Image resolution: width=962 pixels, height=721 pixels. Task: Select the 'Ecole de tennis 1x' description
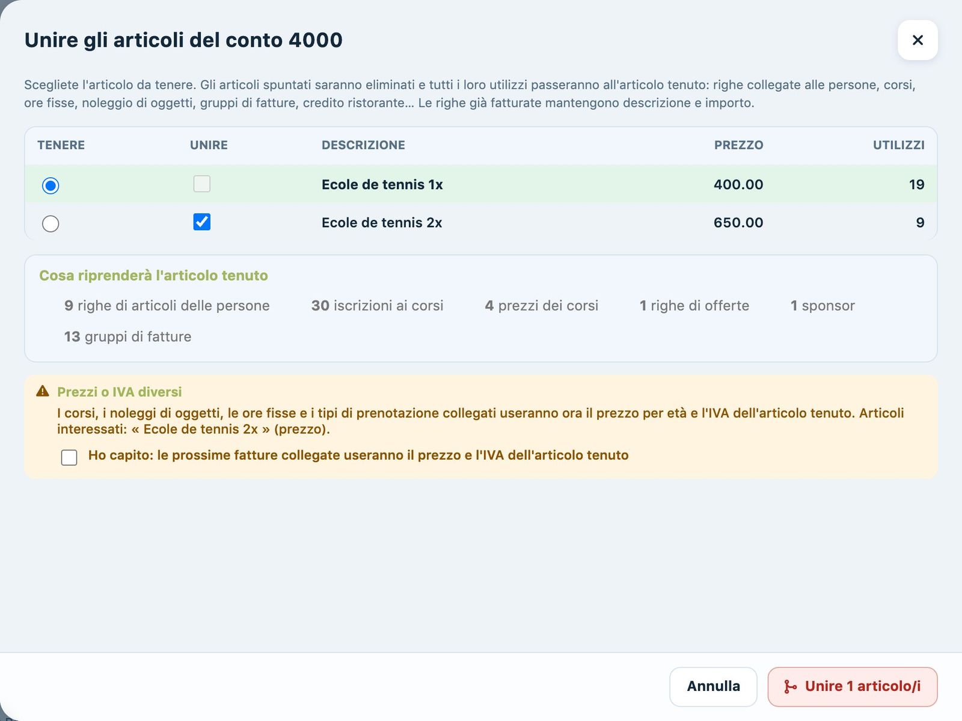pos(382,184)
